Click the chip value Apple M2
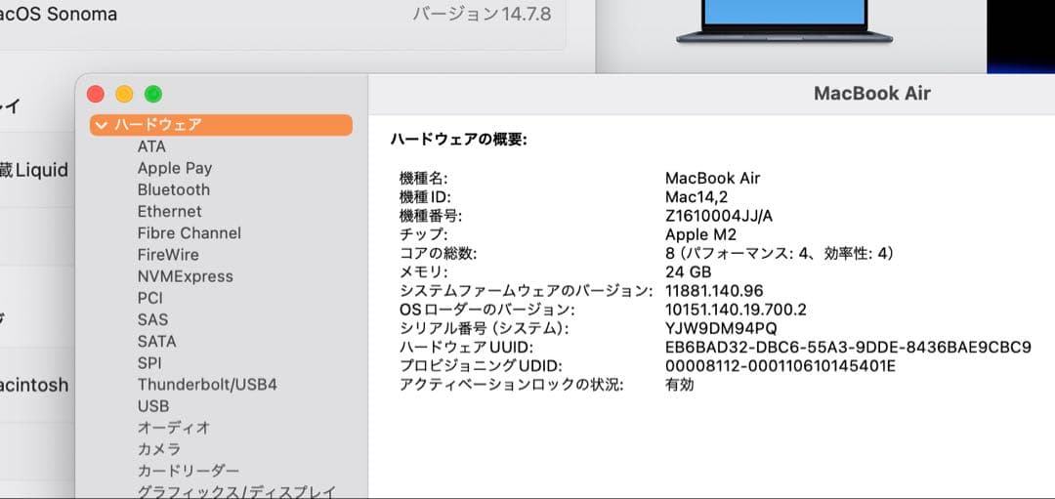The width and height of the screenshot is (1055, 499). click(x=700, y=234)
